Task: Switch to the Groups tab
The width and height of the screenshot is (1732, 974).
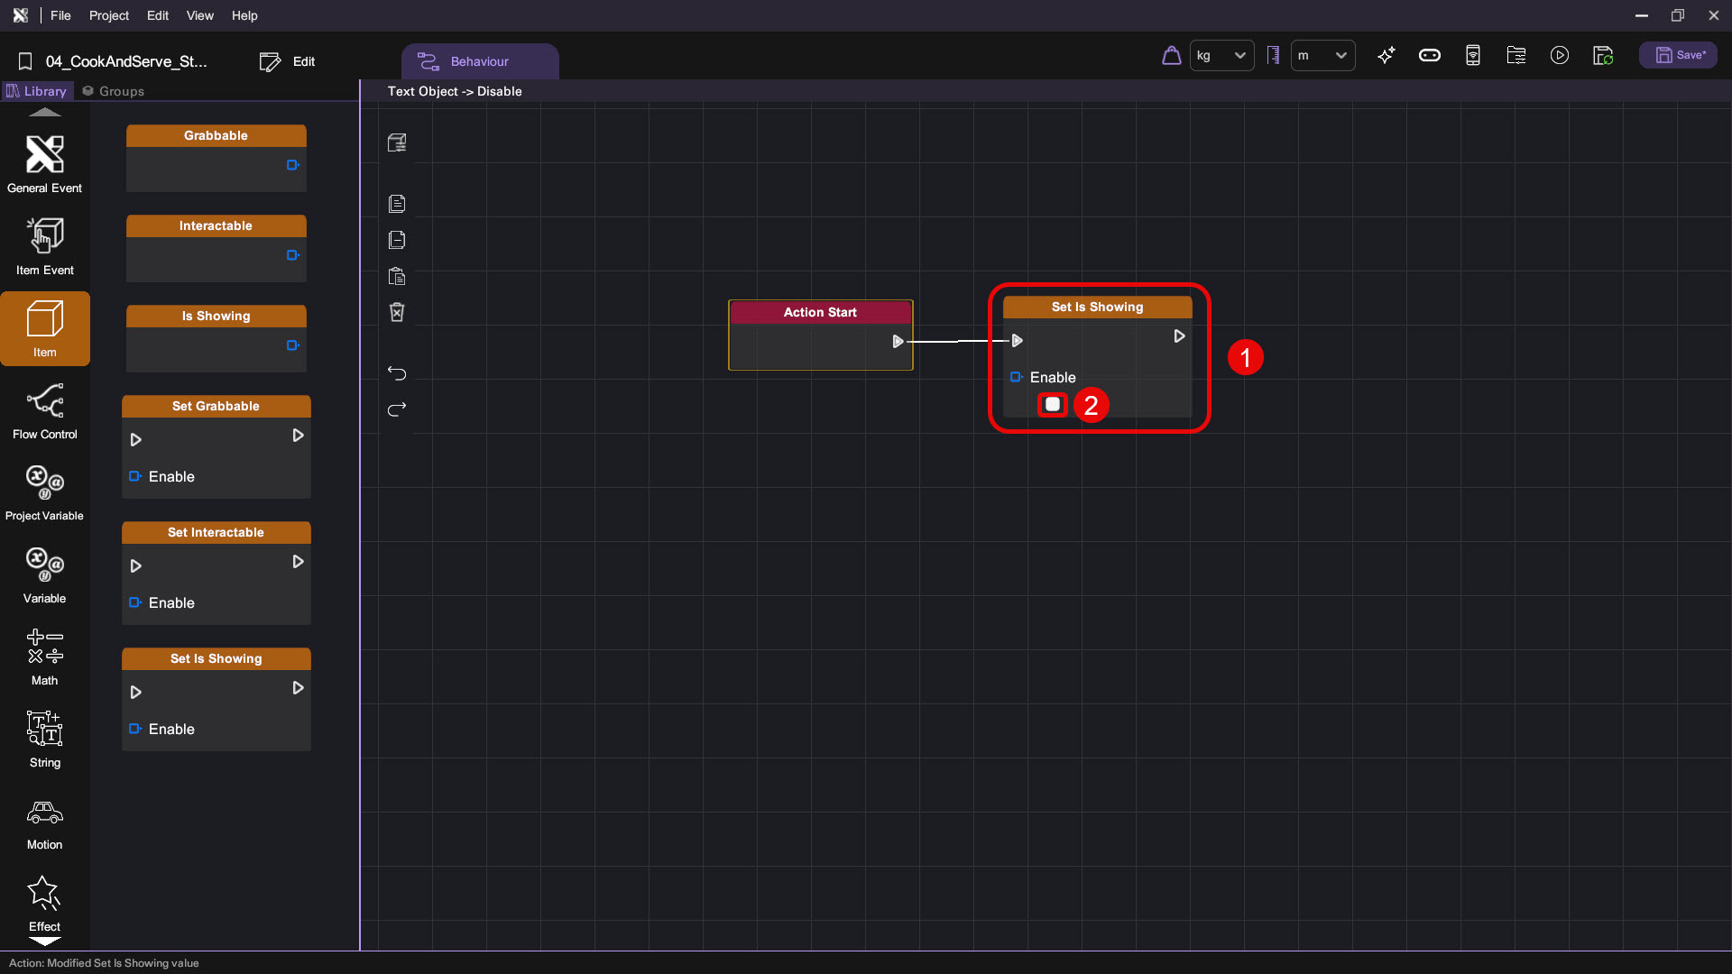Action: [x=114, y=91]
